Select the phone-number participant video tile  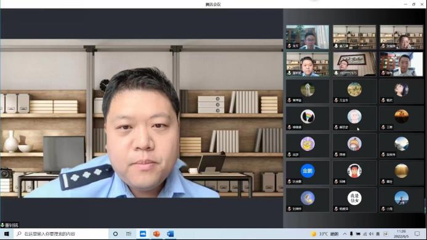coord(354,64)
